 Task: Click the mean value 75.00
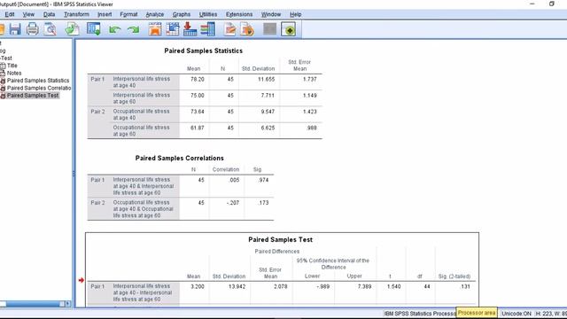pos(198,96)
